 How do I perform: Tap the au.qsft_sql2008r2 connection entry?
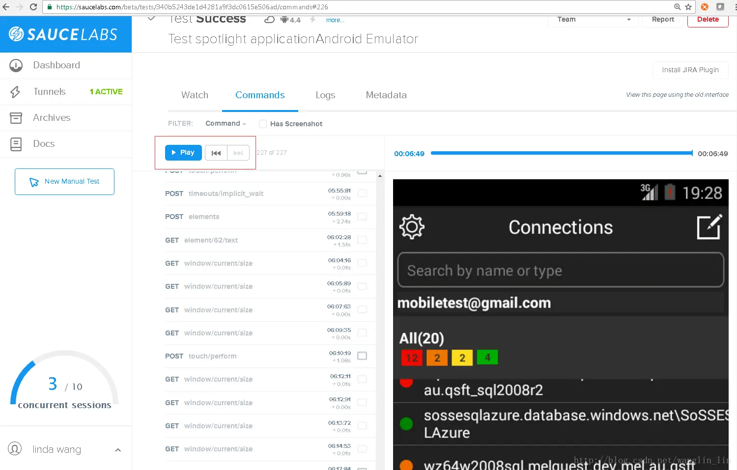tap(561, 390)
